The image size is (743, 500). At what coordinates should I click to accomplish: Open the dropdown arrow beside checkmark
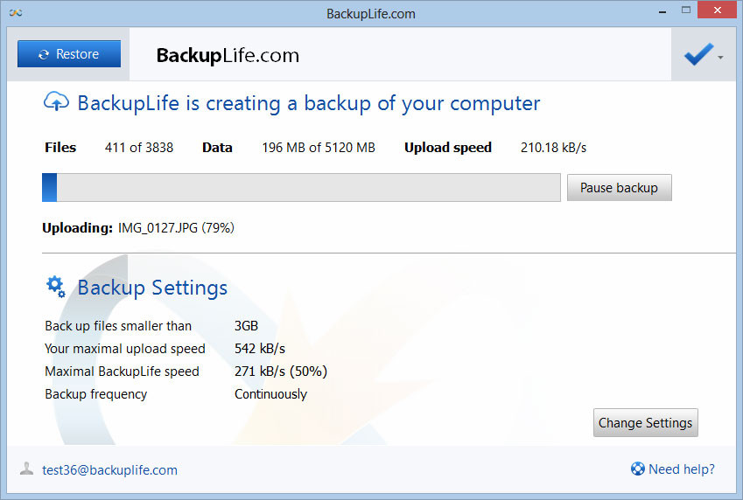pos(720,58)
